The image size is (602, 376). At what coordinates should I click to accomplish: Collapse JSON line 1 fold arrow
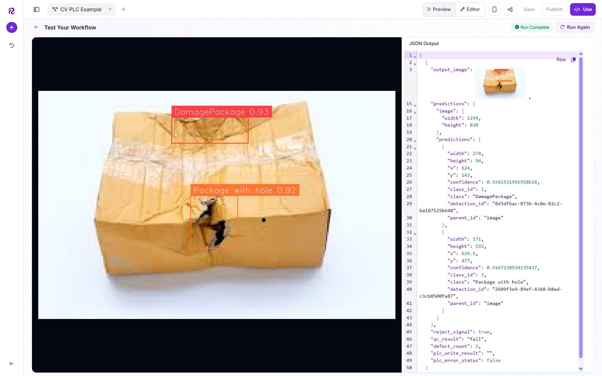415,57
